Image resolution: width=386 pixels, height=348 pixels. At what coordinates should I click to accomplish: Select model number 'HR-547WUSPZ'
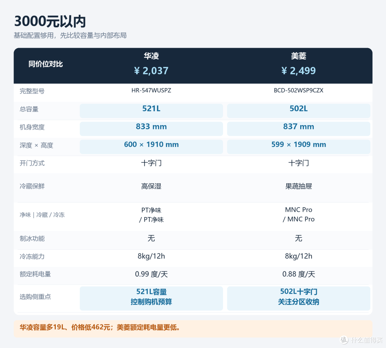pos(151,90)
